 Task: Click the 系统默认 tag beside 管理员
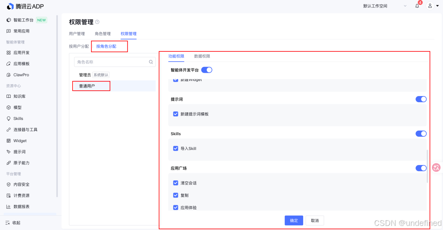tap(101, 75)
